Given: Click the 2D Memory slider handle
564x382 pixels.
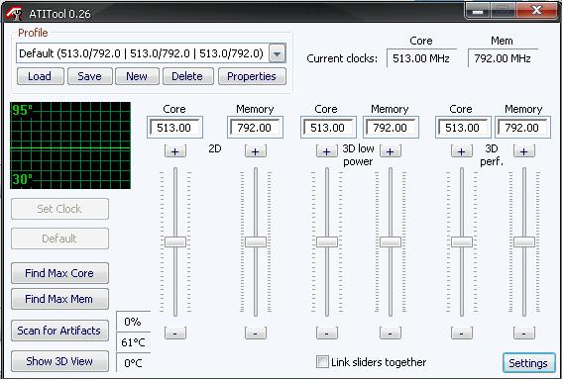Looking at the screenshot, I should (x=256, y=242).
